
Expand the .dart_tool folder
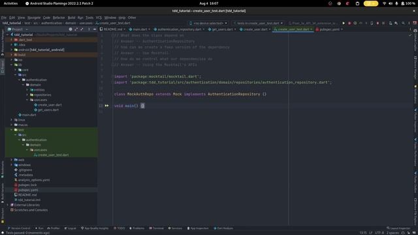[12, 40]
